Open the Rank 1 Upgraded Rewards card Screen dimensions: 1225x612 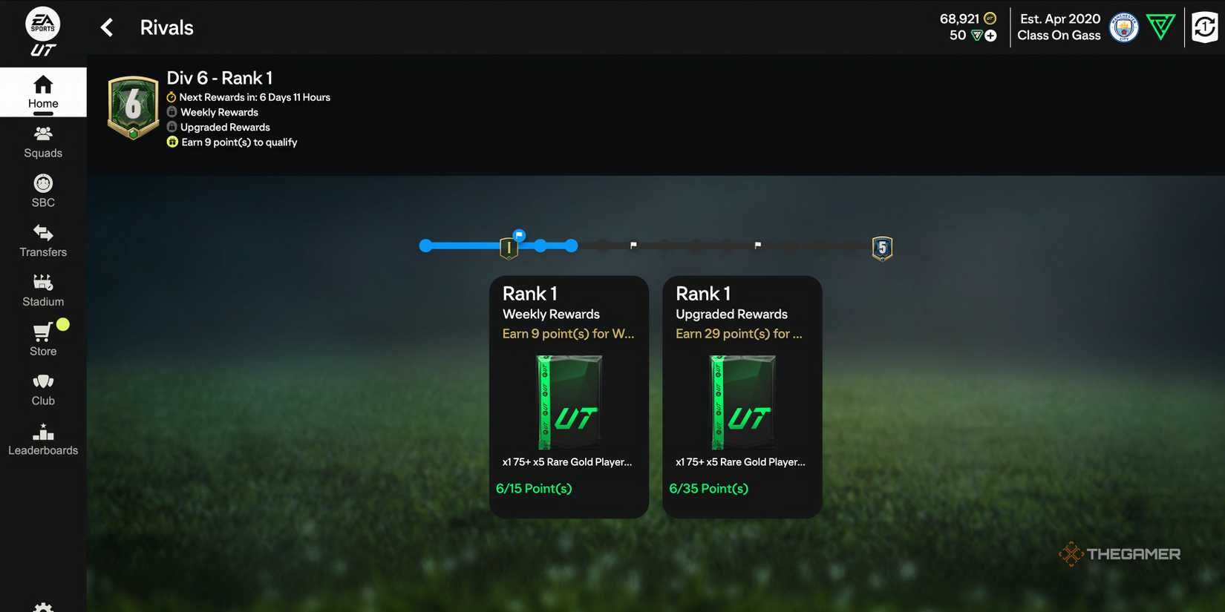tap(742, 397)
